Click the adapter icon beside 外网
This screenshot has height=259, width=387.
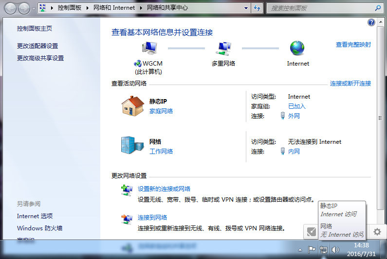283,116
